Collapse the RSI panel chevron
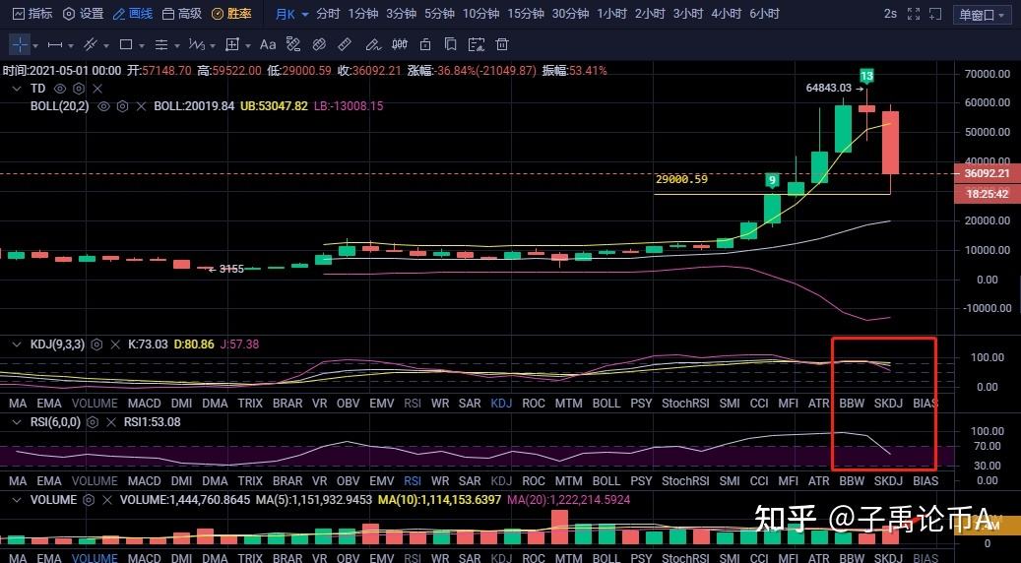 [x=18, y=422]
